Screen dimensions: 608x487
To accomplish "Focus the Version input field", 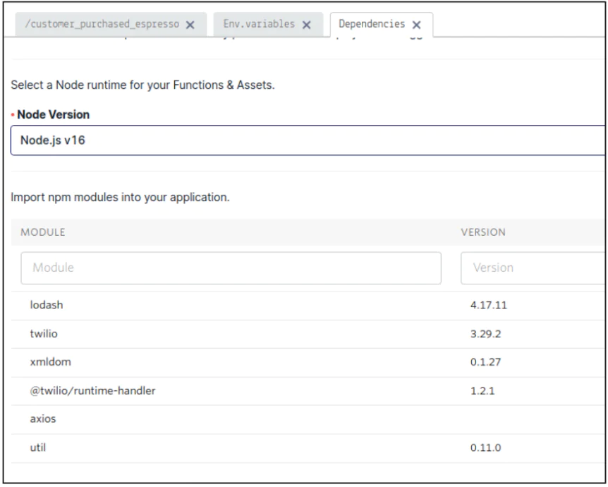I will point(533,268).
